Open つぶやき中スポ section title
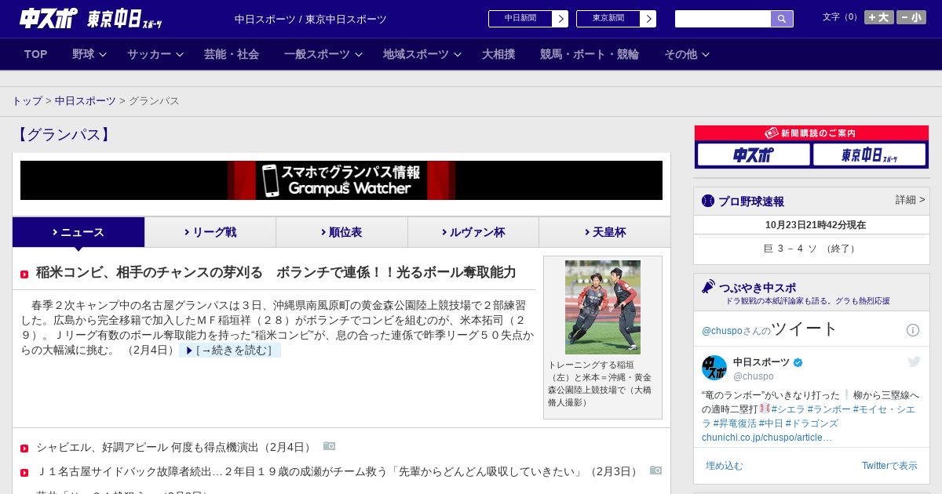This screenshot has width=942, height=494. click(758, 288)
